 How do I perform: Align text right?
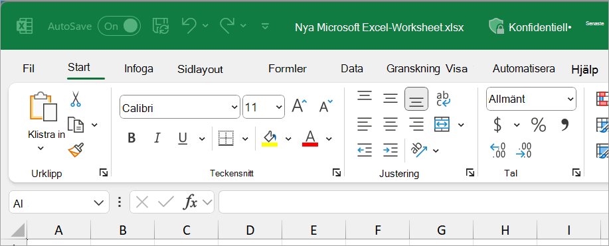(416, 125)
